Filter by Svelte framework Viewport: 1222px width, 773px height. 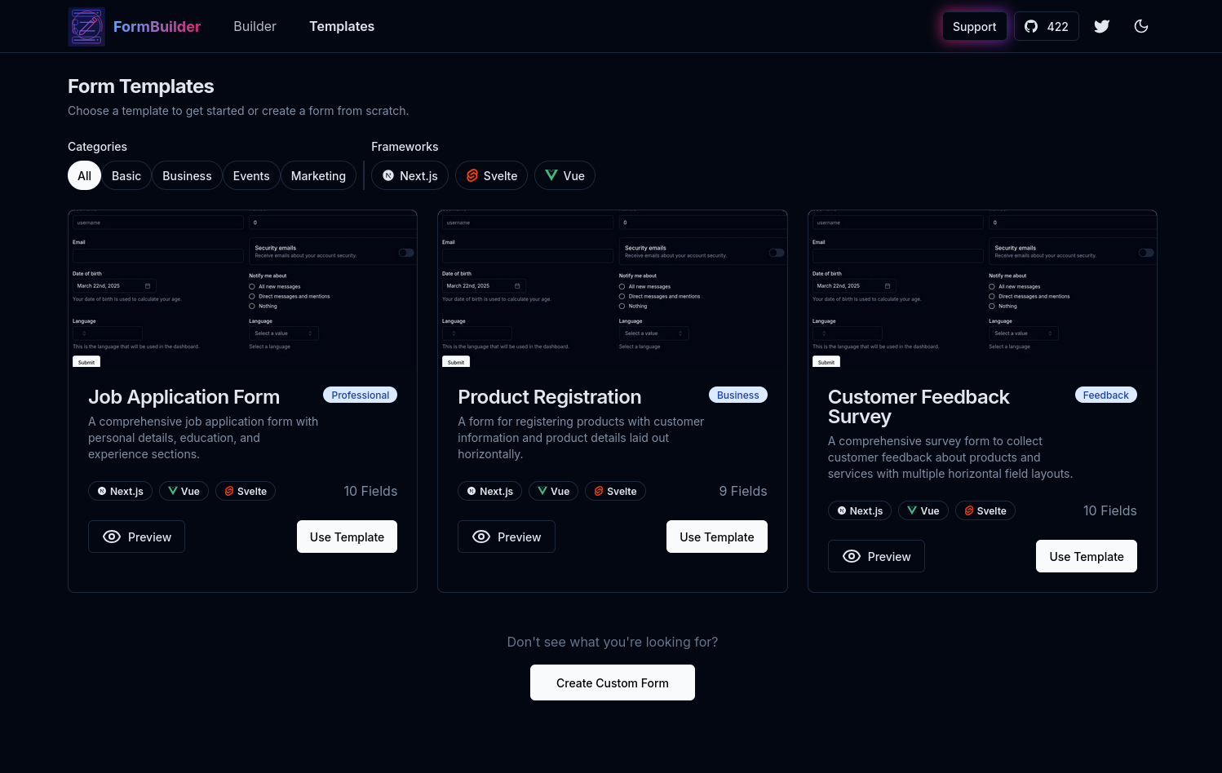[x=492, y=175]
